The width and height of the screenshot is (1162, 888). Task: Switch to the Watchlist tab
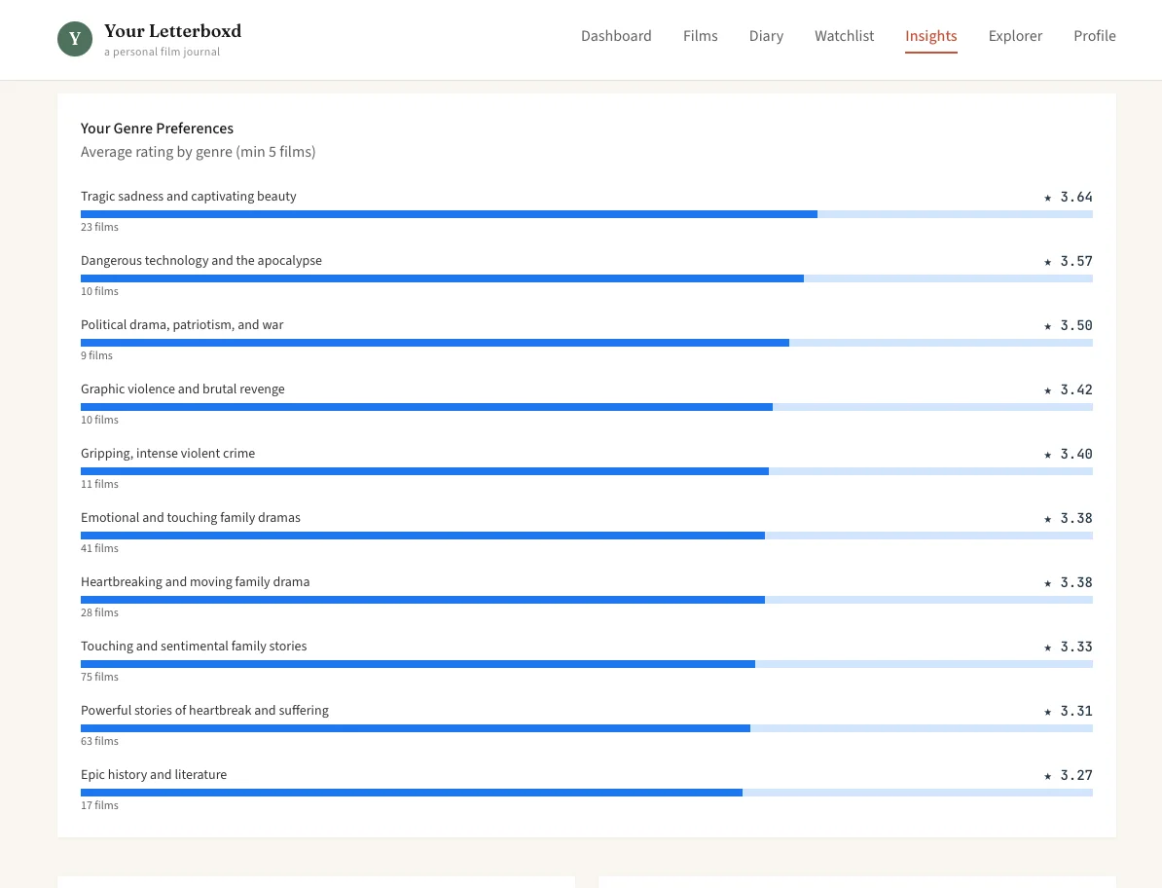(x=844, y=36)
